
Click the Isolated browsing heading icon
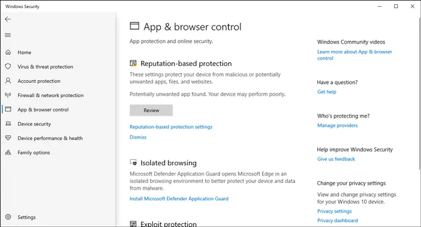(133, 162)
